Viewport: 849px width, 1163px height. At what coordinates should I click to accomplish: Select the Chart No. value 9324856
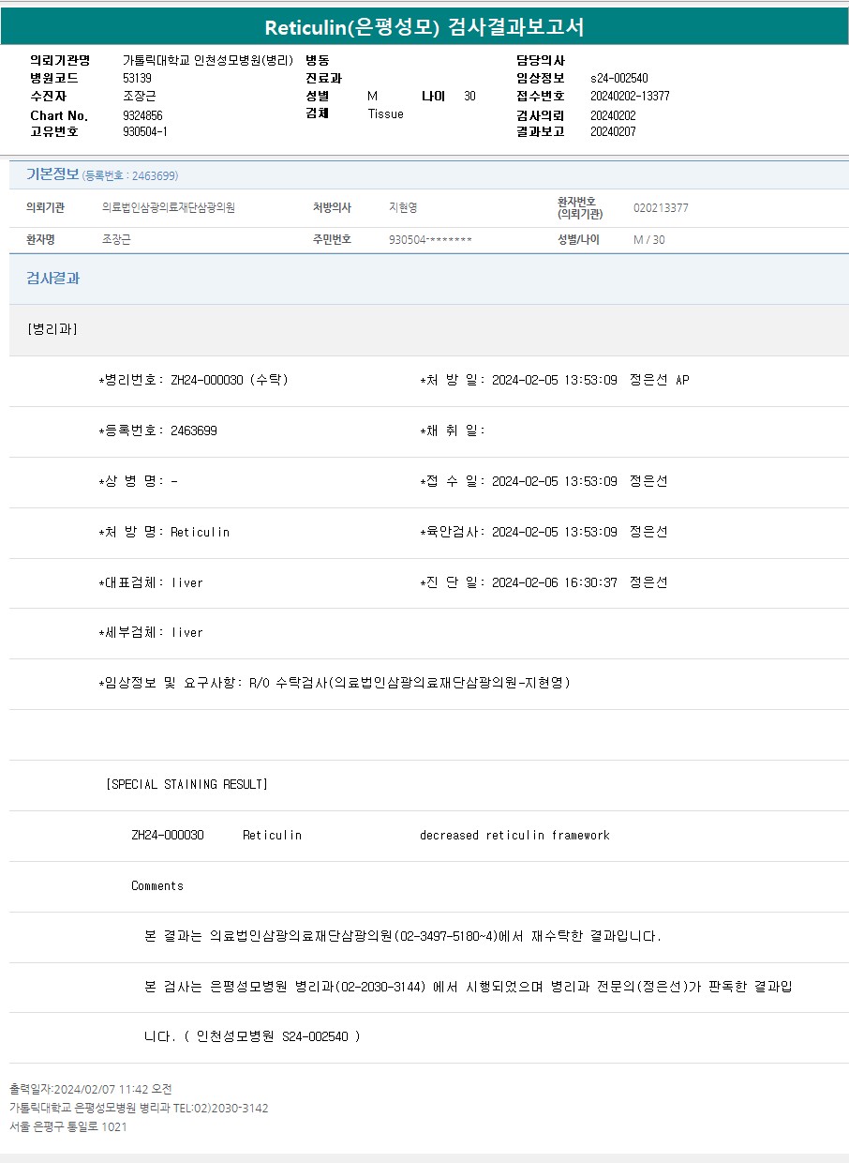point(142,115)
